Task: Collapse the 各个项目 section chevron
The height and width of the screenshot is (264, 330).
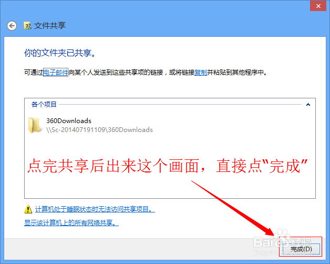Action: tap(308, 105)
